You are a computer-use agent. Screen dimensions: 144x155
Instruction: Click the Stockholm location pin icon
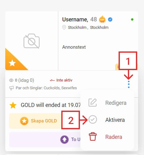[x=64, y=27]
